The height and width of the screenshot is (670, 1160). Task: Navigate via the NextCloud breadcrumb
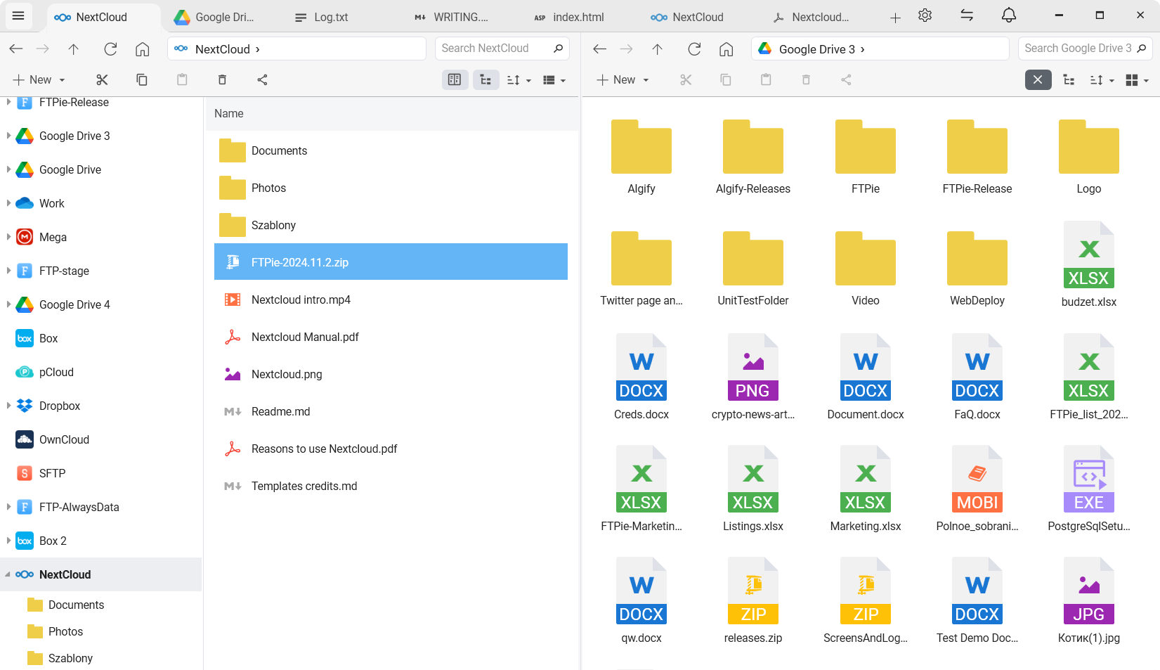pyautogui.click(x=222, y=49)
